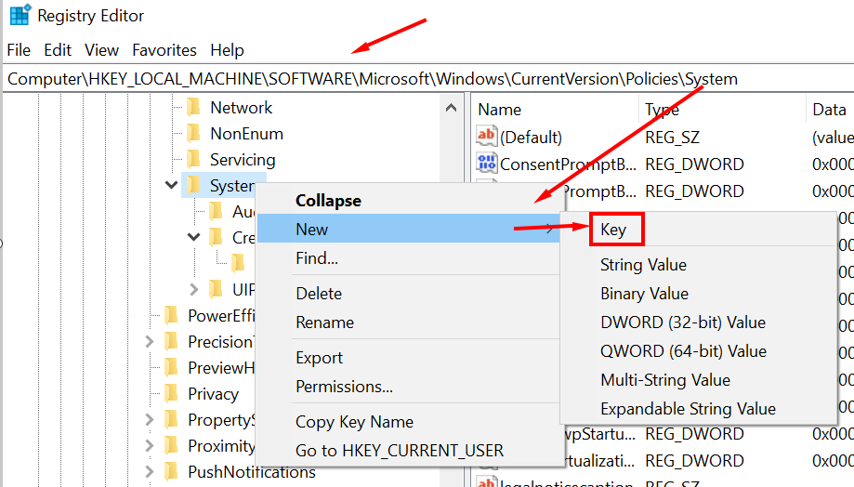Select the NonEnum key label
Viewport: 854px width, 487px height.
coord(247,134)
